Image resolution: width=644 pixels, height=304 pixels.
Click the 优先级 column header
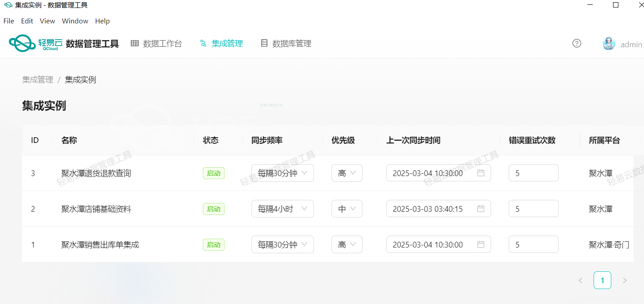click(x=343, y=140)
